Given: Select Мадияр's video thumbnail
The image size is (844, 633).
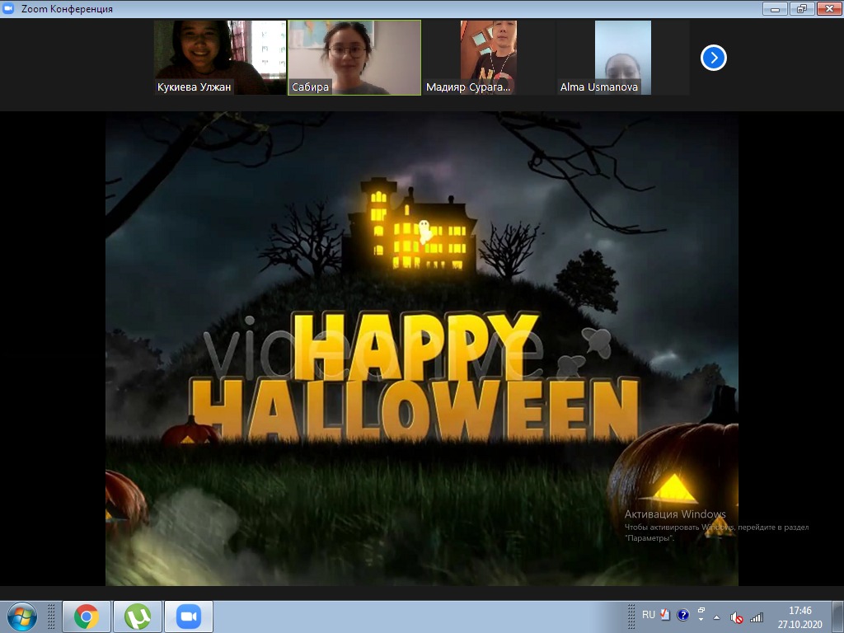Looking at the screenshot, I should coord(489,58).
